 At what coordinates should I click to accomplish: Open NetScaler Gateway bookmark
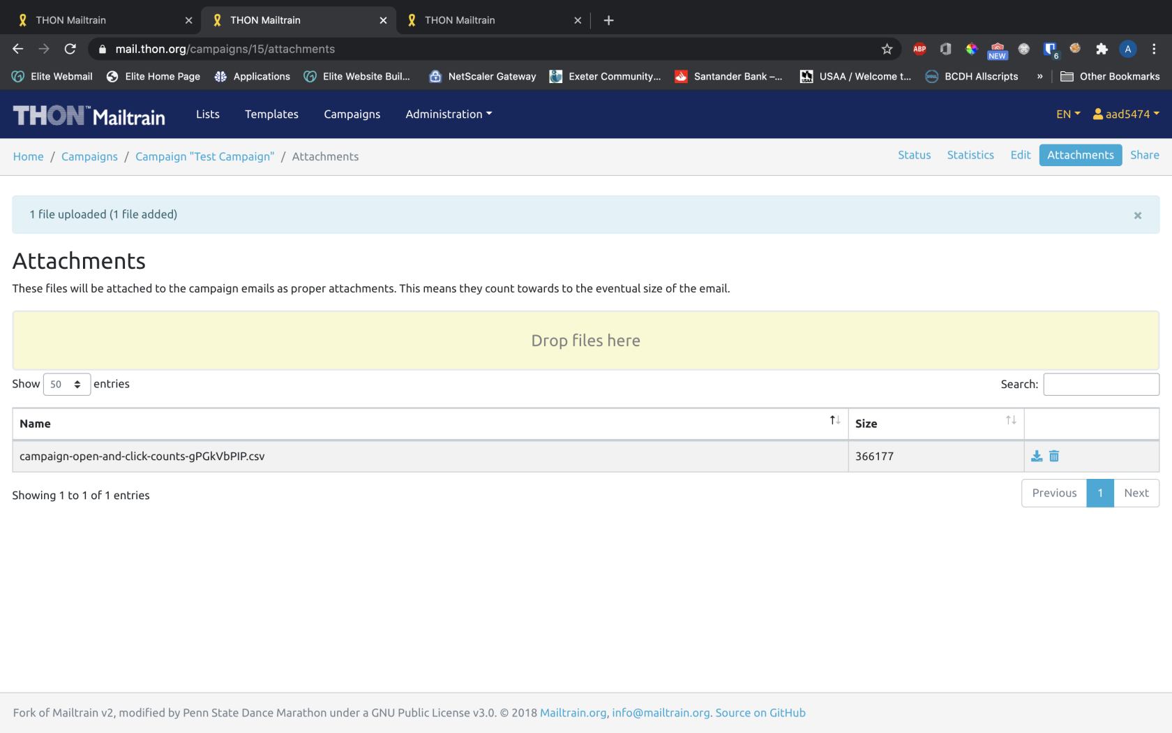483,76
